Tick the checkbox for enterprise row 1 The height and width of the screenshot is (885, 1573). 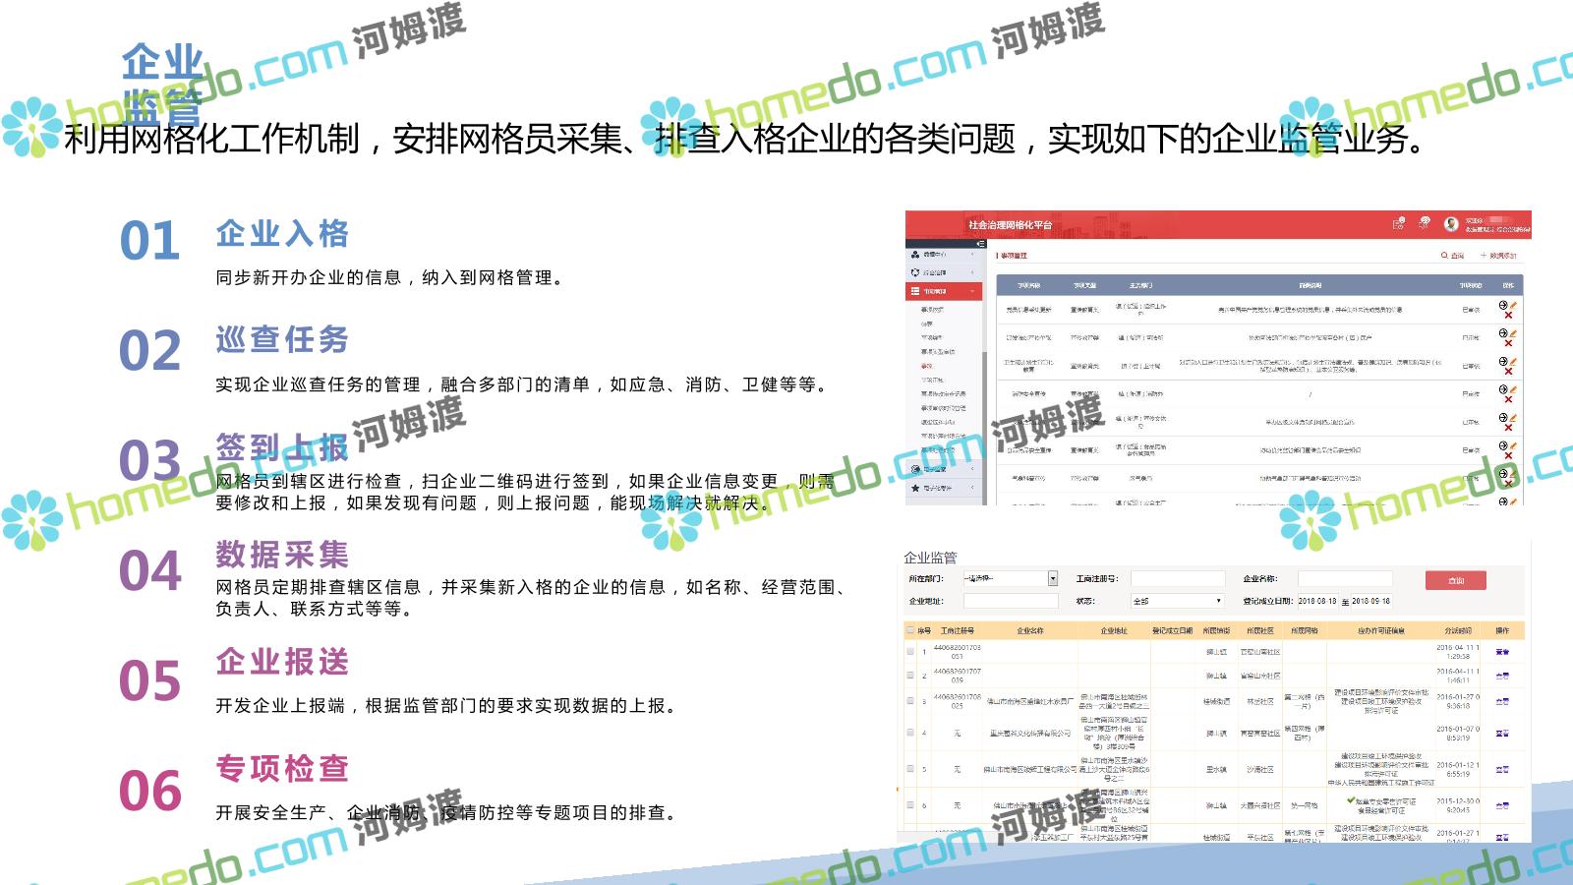click(910, 651)
